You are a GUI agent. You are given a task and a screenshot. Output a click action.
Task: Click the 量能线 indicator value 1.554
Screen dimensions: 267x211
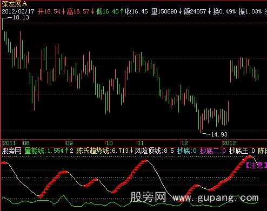[44, 151]
